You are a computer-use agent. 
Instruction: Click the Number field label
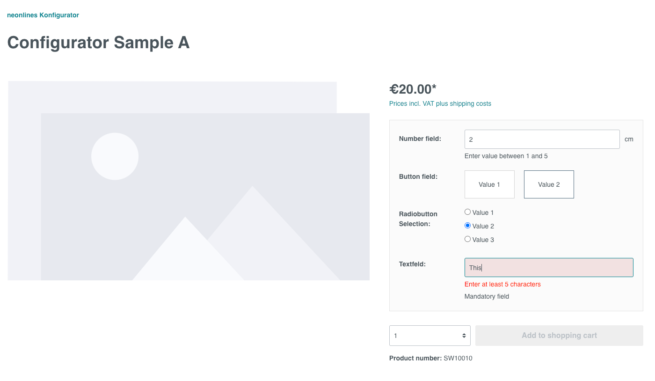[420, 139]
